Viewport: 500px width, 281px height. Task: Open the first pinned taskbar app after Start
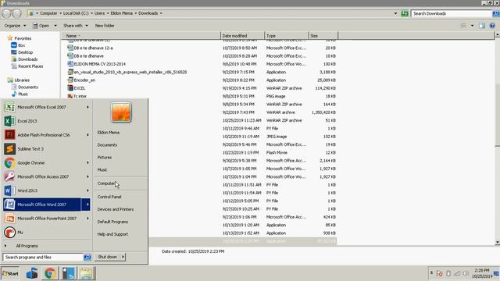(32, 273)
